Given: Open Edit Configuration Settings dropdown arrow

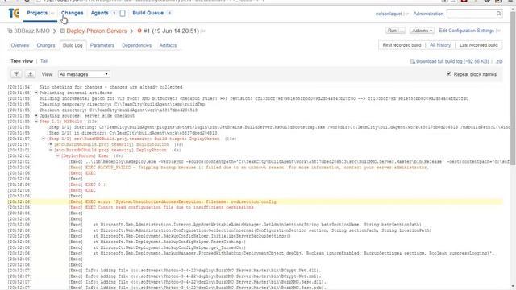Looking at the screenshot, I should (x=498, y=31).
